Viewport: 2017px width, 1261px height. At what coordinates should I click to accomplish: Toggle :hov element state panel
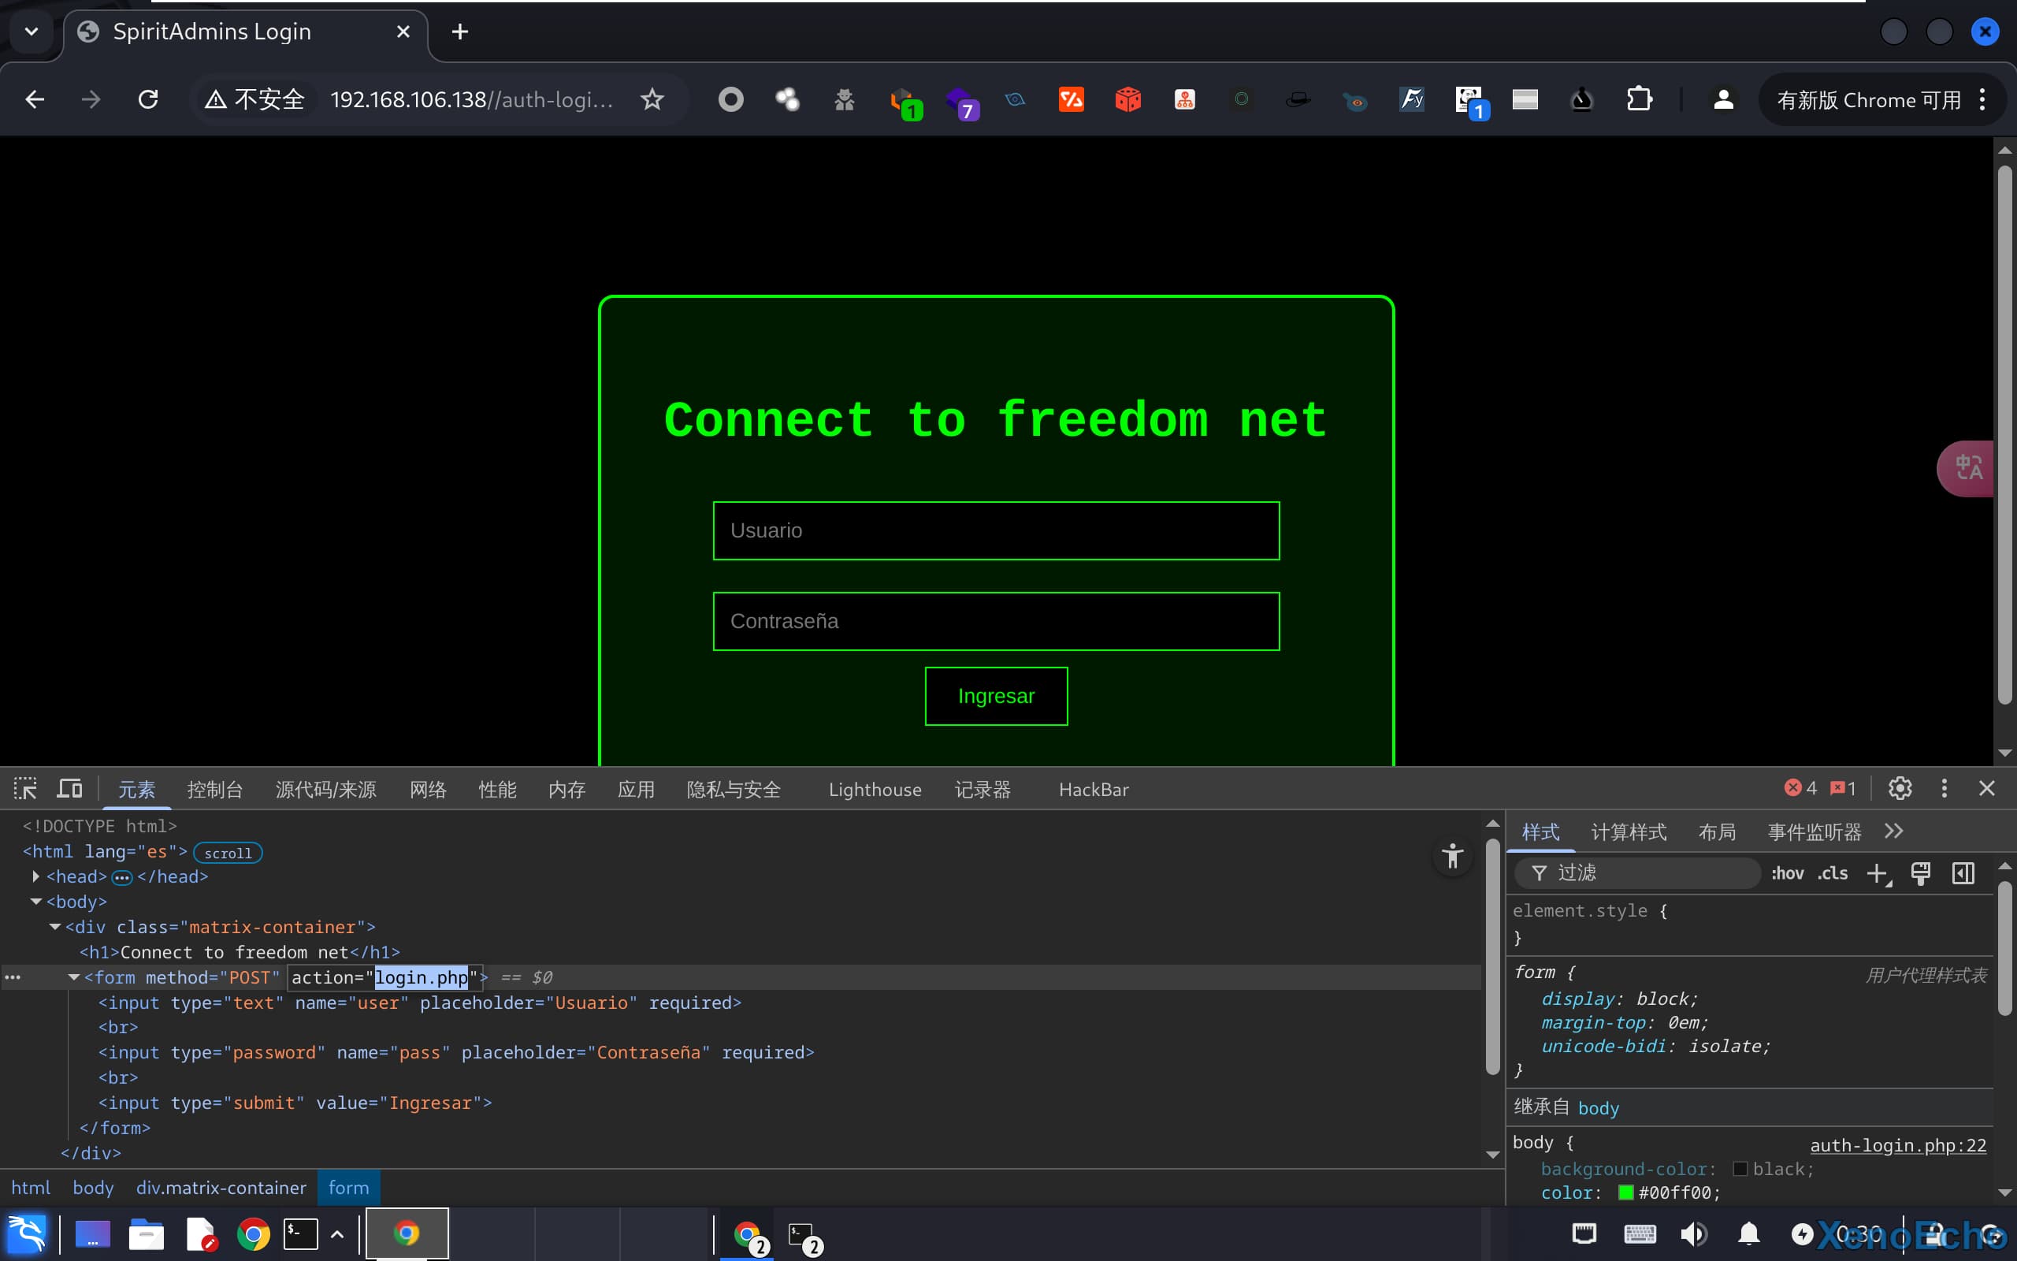click(x=1787, y=873)
